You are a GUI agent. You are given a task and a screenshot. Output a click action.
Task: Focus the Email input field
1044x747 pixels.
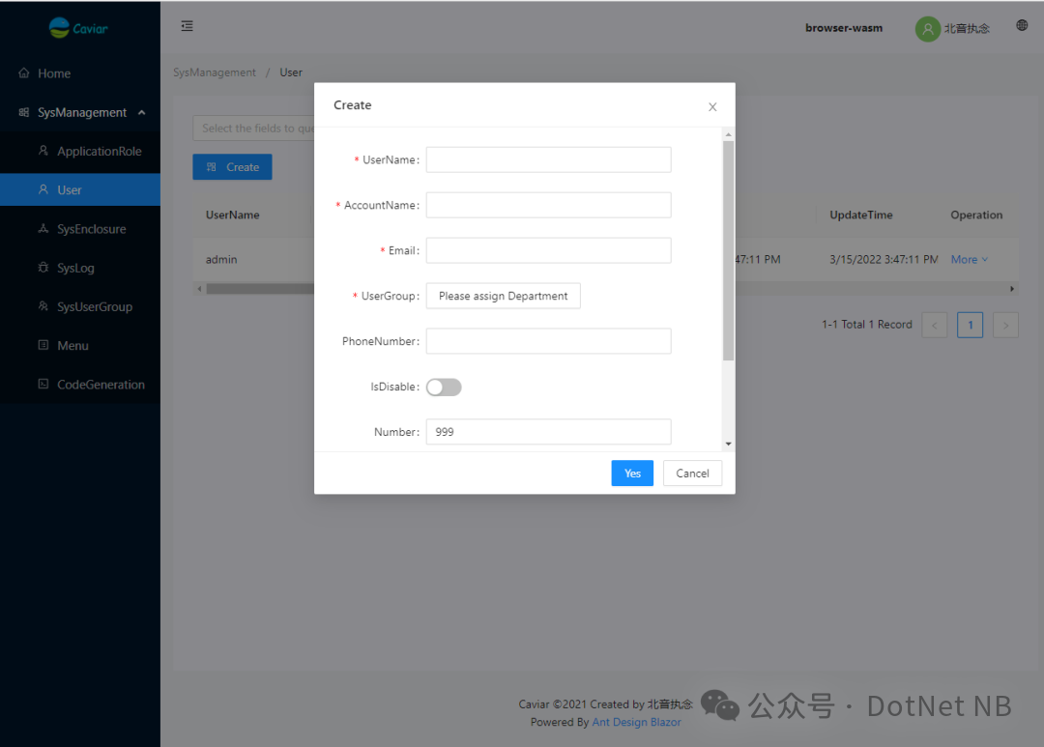coord(549,250)
